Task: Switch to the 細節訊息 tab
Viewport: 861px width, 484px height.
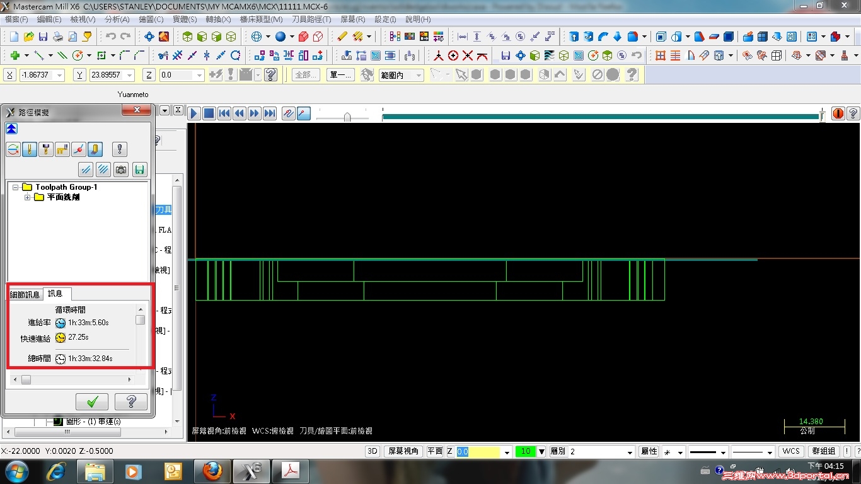Action: point(25,294)
